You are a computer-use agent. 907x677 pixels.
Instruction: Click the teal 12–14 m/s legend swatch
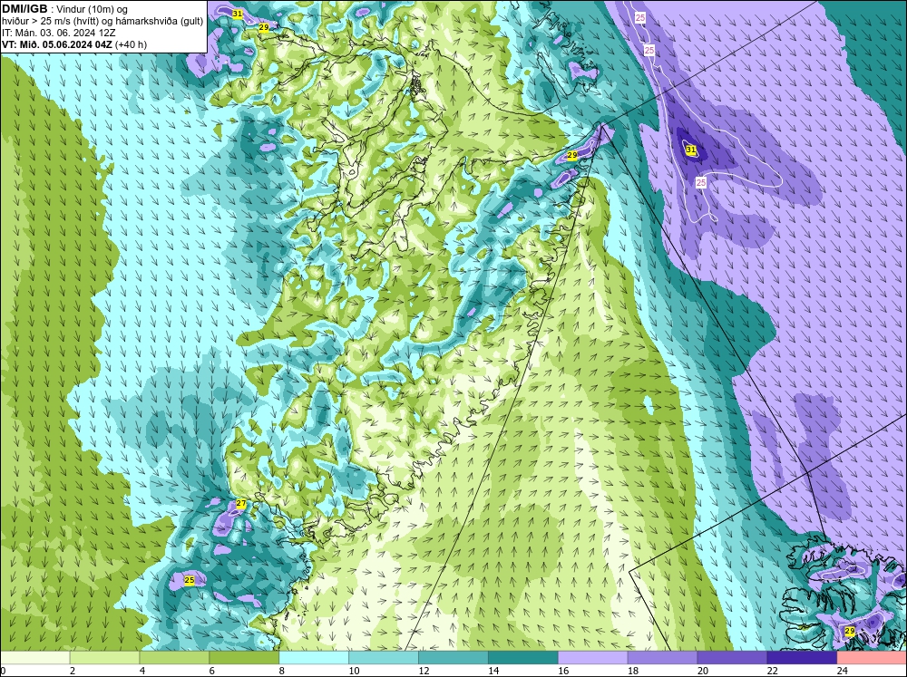click(453, 657)
